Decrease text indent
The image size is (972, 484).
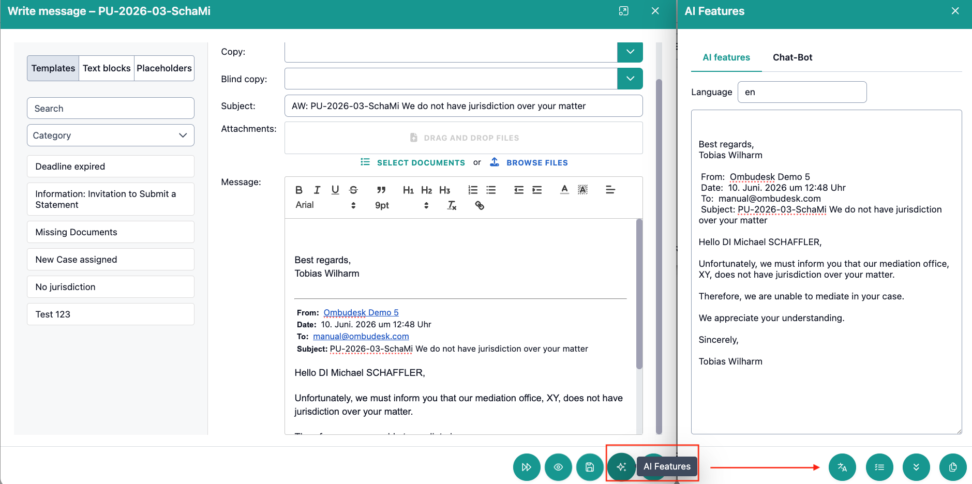(519, 190)
